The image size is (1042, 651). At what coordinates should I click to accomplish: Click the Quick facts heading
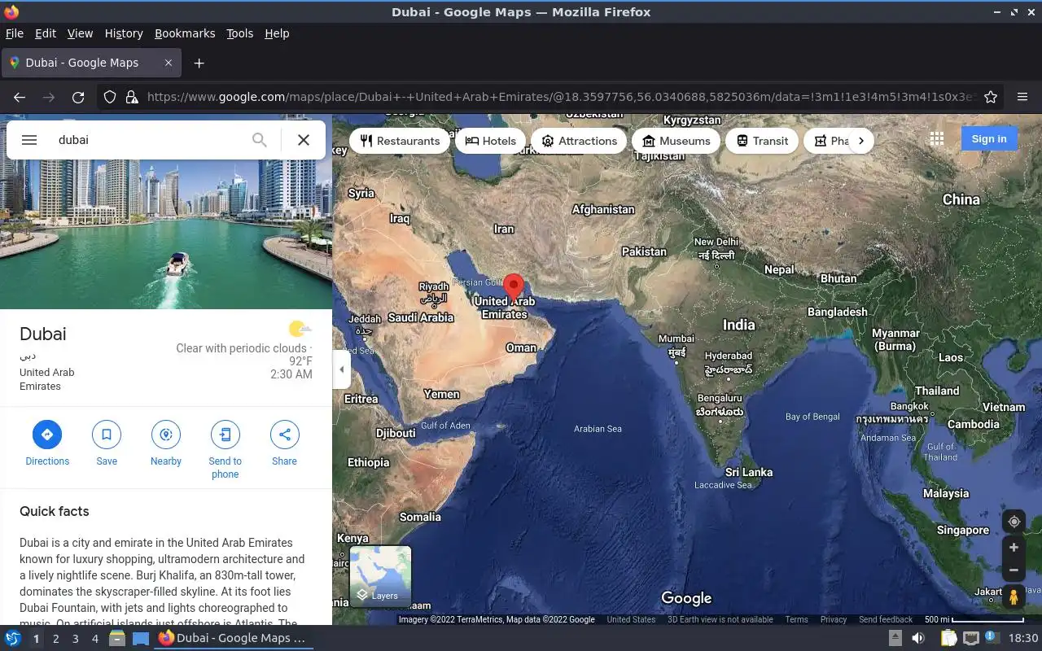pyautogui.click(x=55, y=511)
